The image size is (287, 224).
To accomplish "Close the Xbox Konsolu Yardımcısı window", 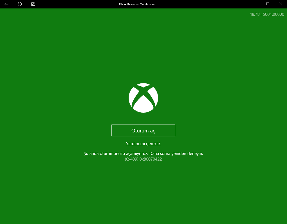I will 281,4.
